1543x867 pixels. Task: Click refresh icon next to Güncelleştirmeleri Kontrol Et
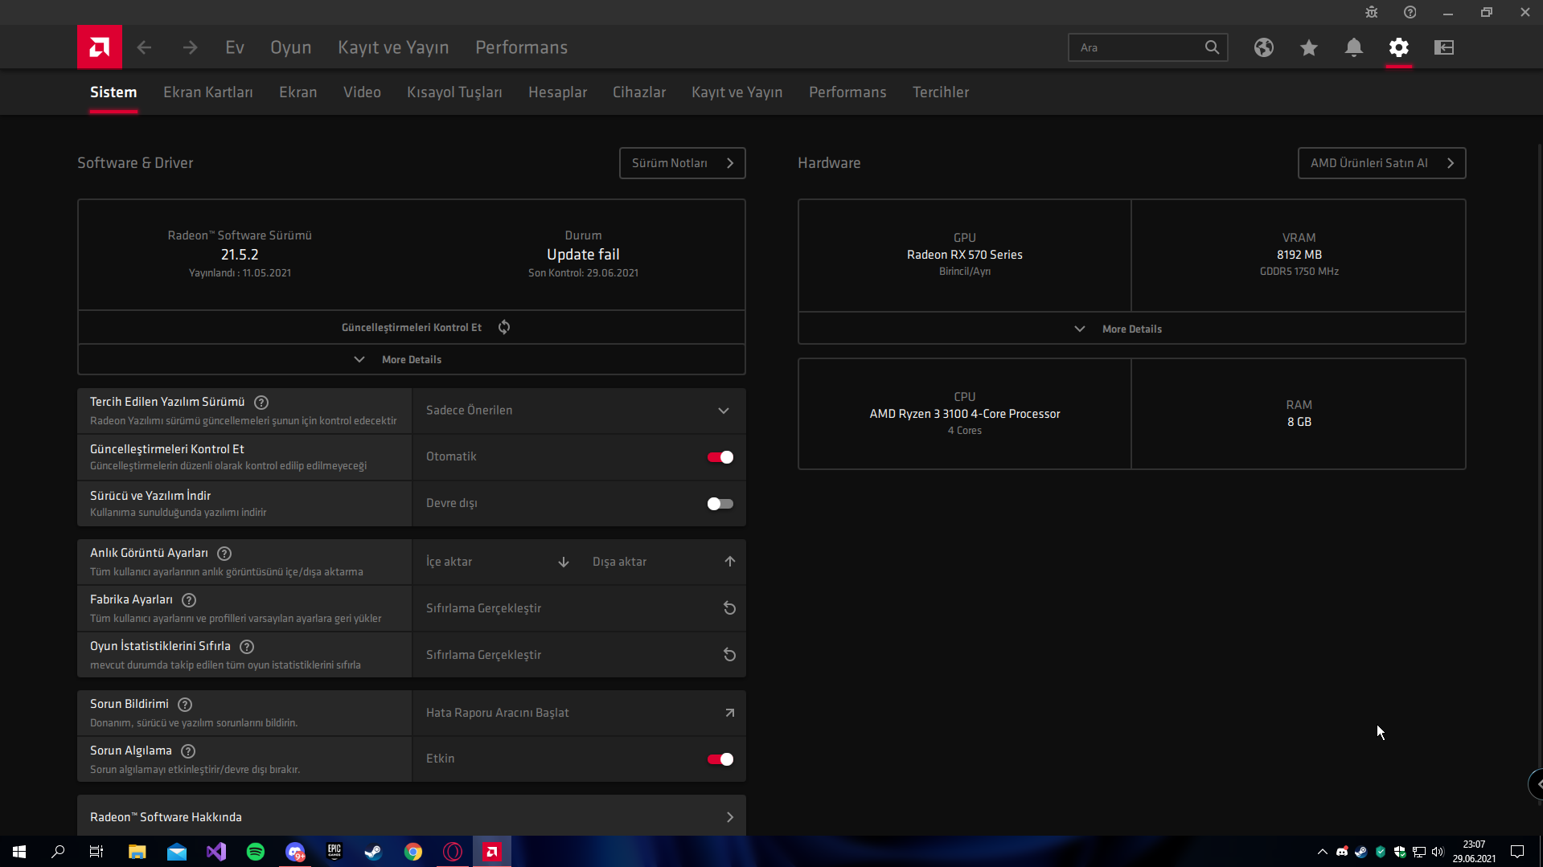[504, 327]
